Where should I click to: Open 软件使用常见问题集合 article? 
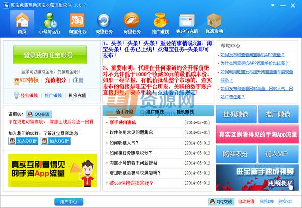(x=131, y=132)
